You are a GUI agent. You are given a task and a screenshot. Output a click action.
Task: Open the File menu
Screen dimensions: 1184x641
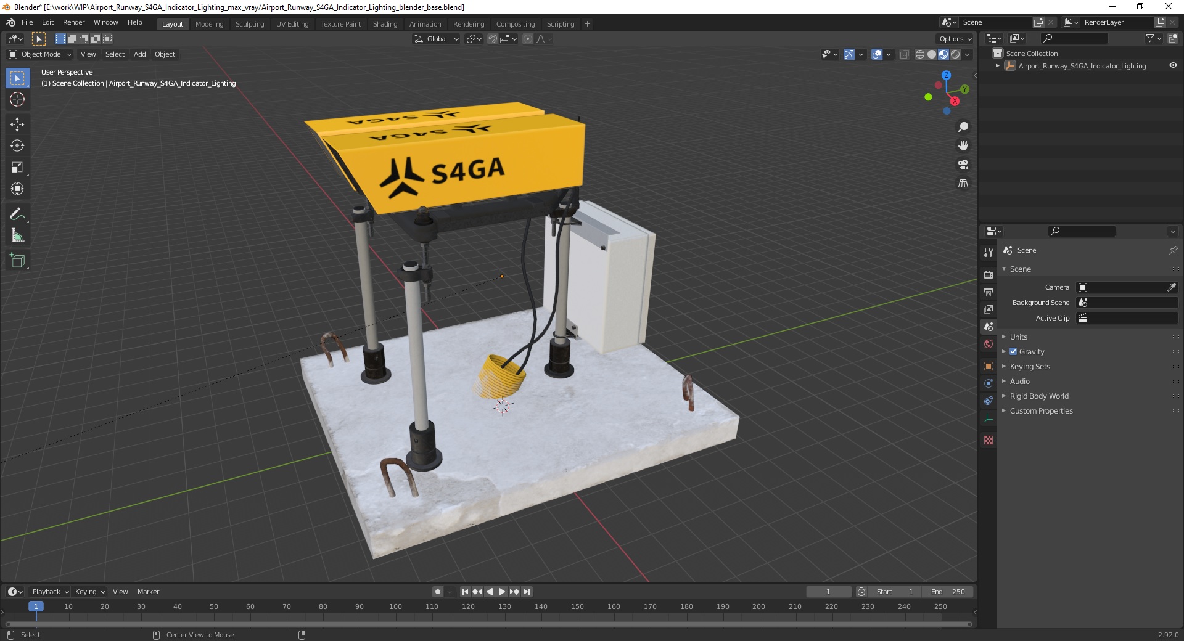27,22
